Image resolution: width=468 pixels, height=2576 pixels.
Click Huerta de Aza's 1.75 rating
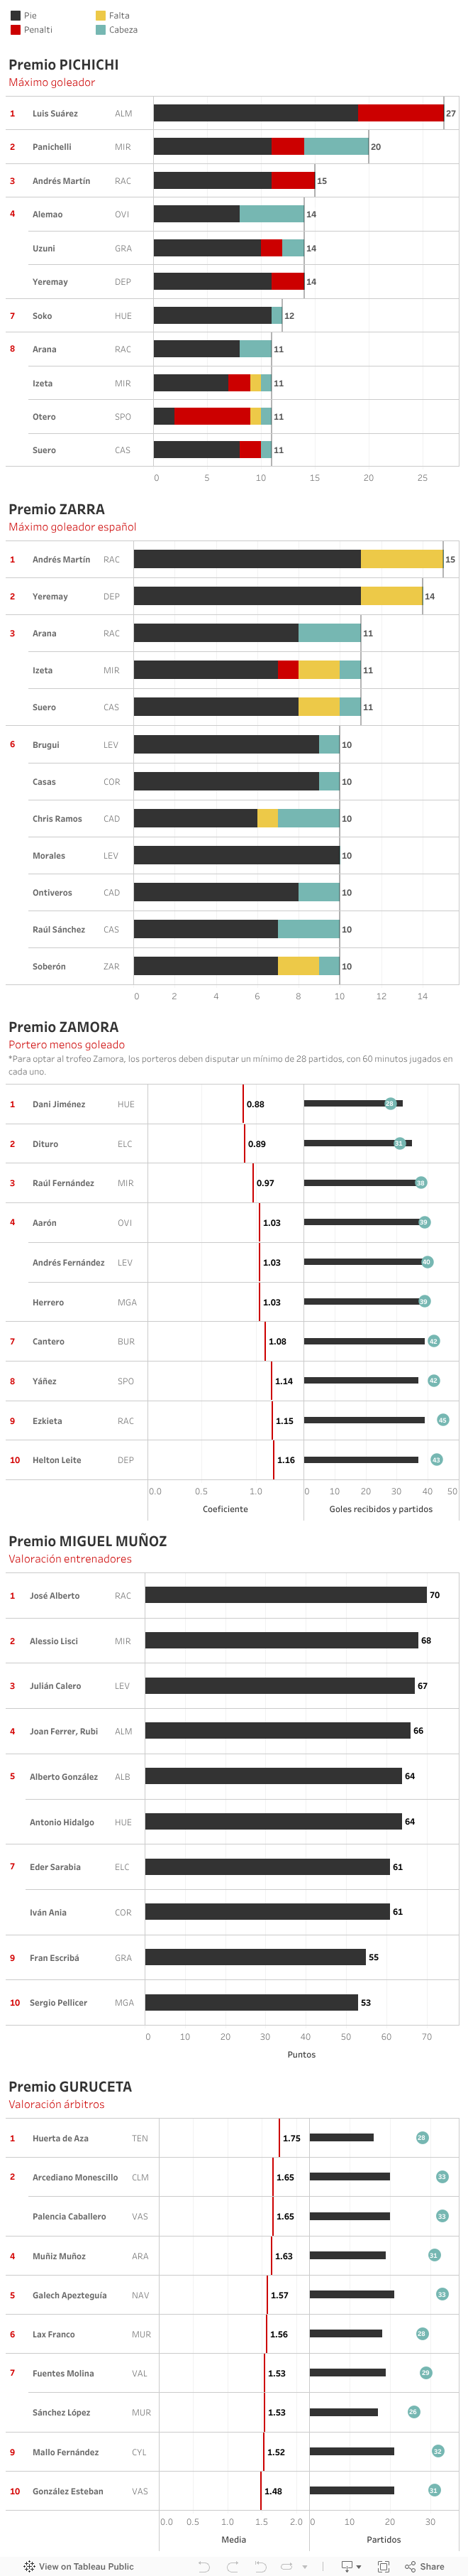click(291, 2138)
